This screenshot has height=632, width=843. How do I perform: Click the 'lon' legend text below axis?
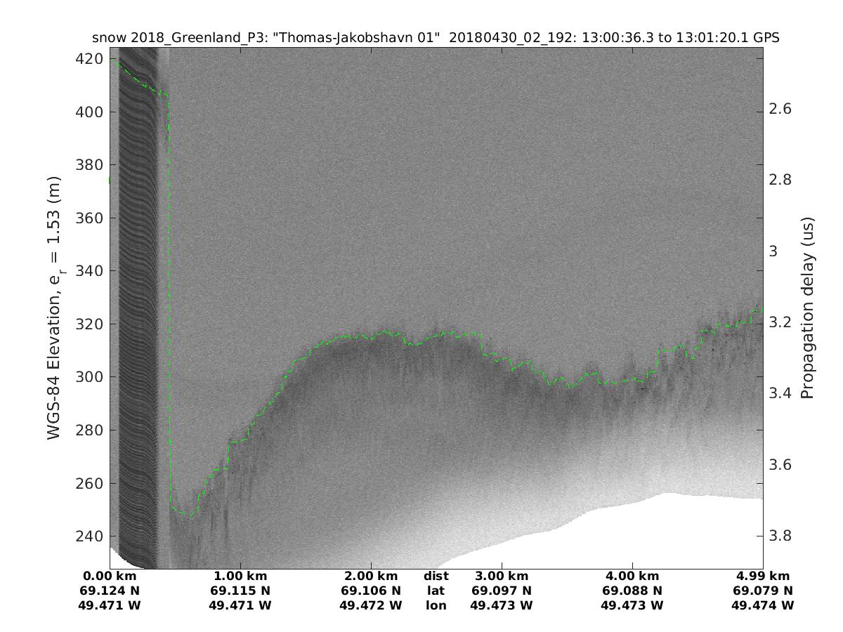(436, 605)
